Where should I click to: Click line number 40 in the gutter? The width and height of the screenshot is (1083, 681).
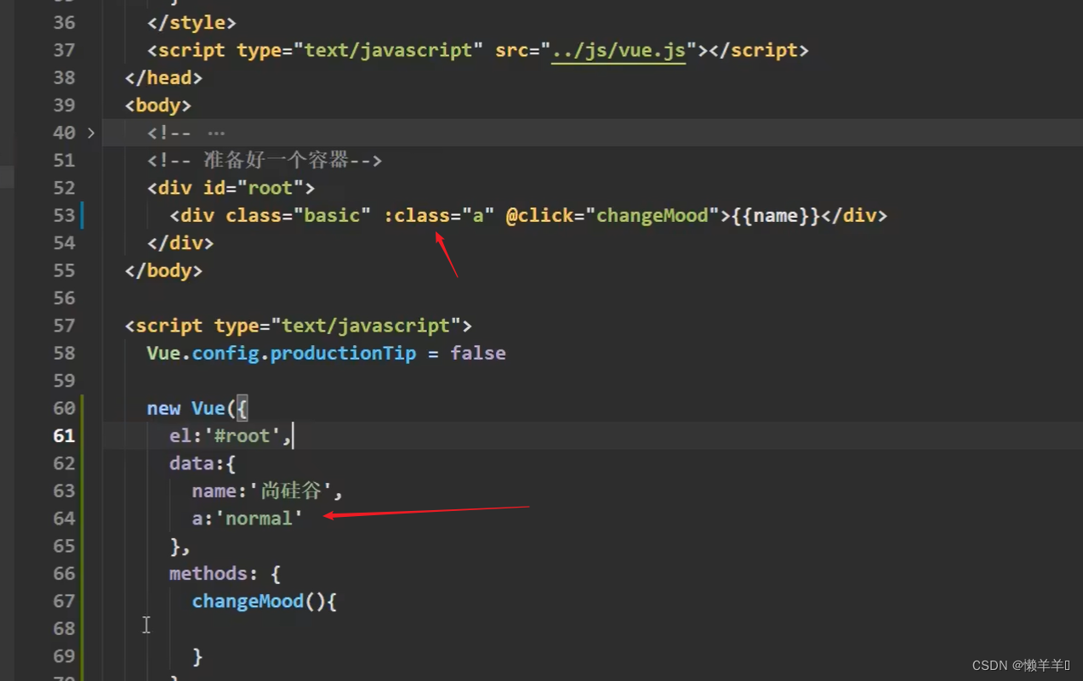(x=64, y=133)
